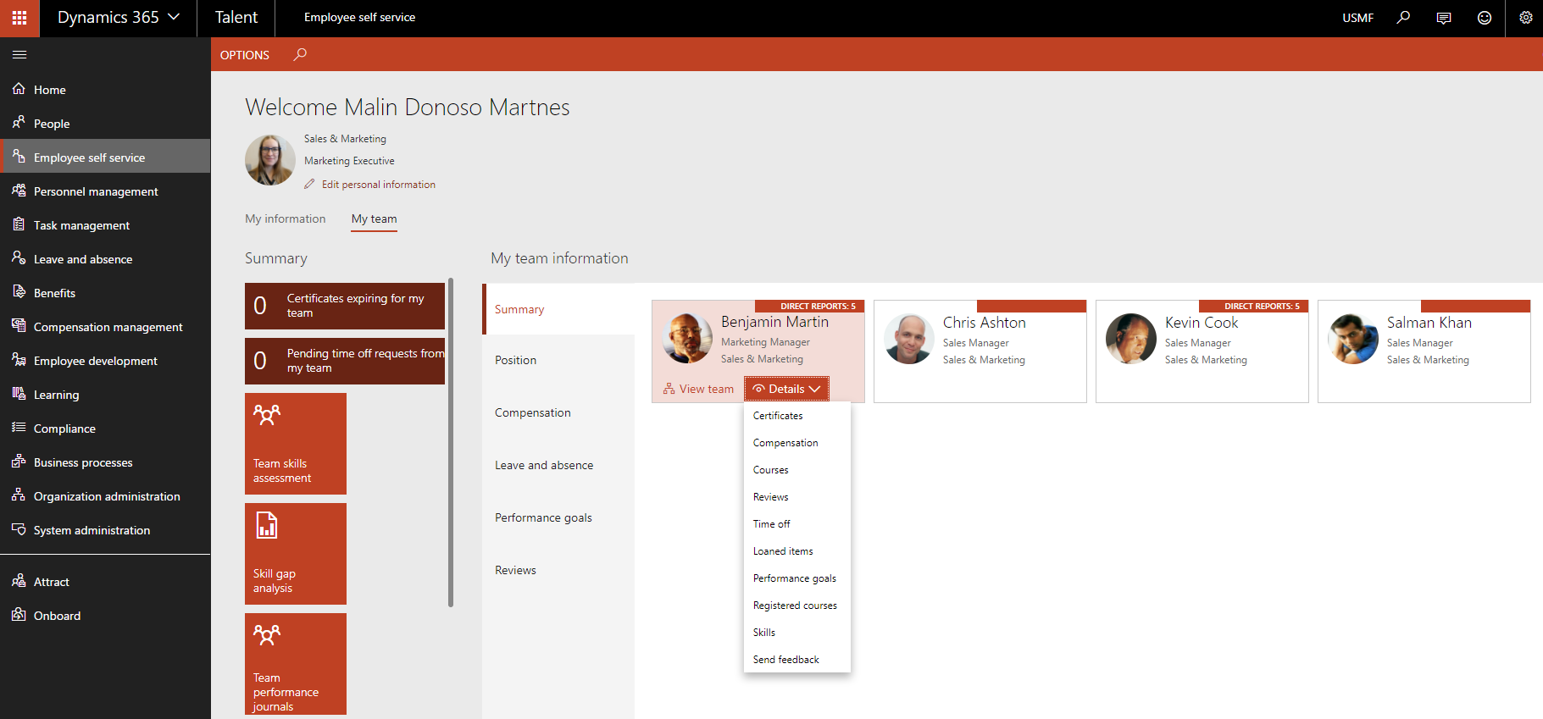Viewport: 1543px width, 719px height.
Task: Click the Compliance list icon
Action: click(x=19, y=428)
